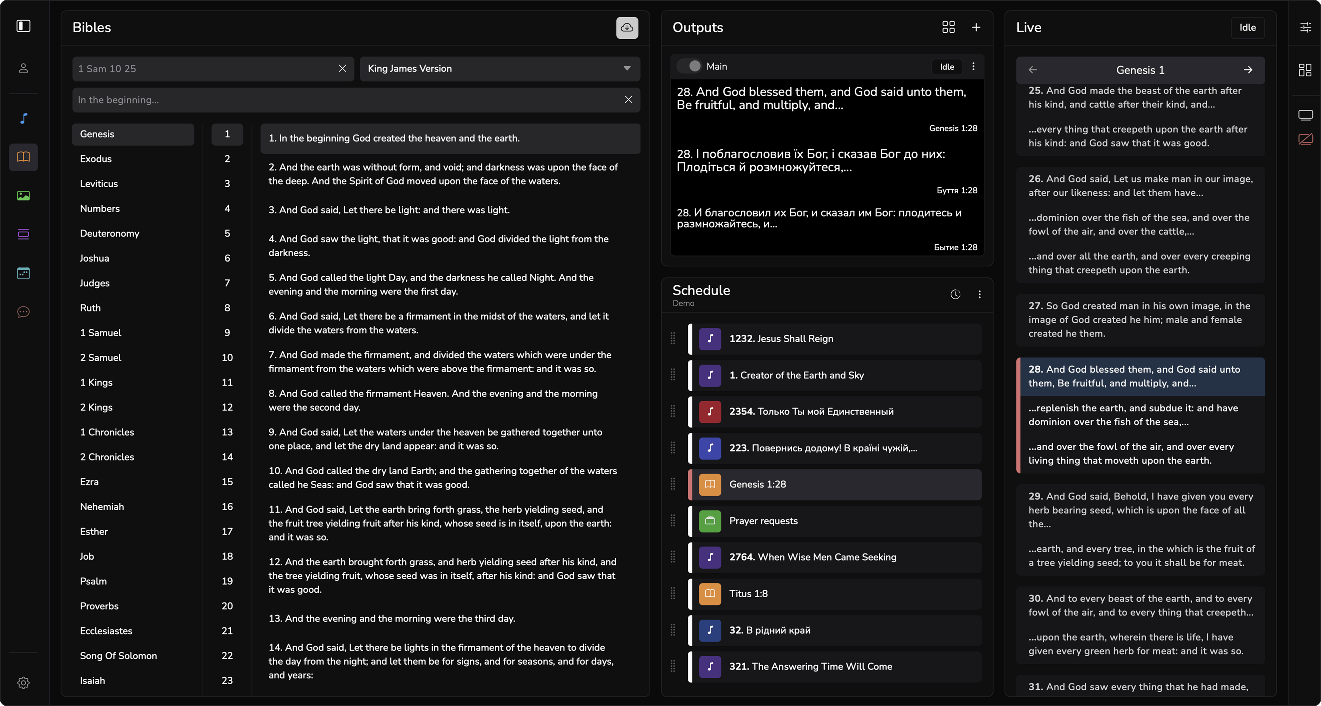The width and height of the screenshot is (1321, 706).
Task: Select chapter 10 in chapter list
Action: coord(227,358)
